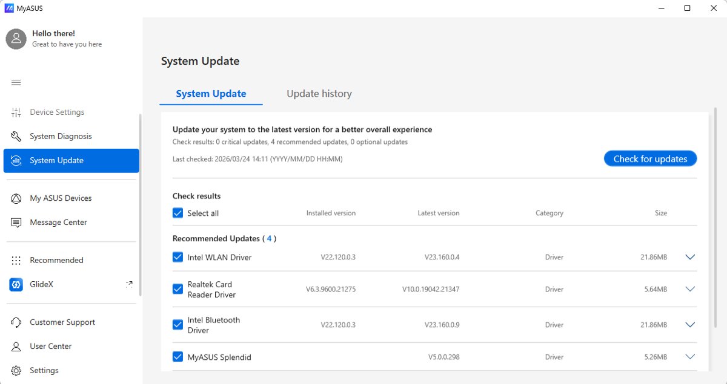Screen dimensions: 727x384
Task: Click the Installed version column header
Action: click(331, 213)
